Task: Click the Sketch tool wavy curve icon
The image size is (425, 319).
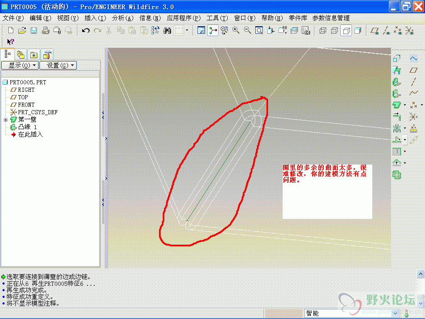Action: [x=413, y=58]
